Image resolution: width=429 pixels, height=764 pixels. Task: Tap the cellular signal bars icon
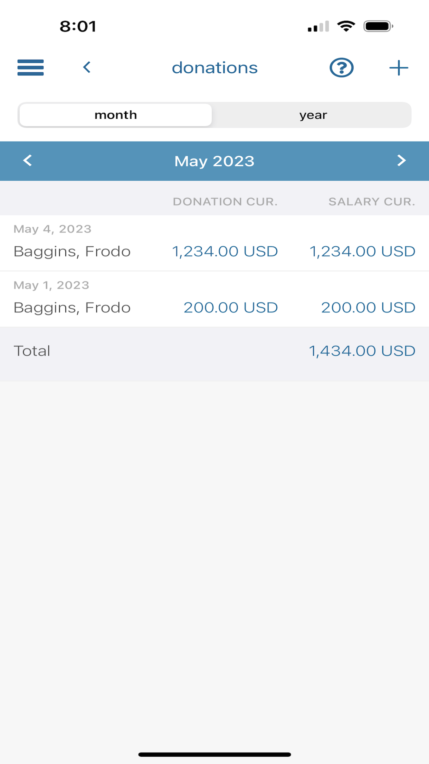(x=318, y=27)
